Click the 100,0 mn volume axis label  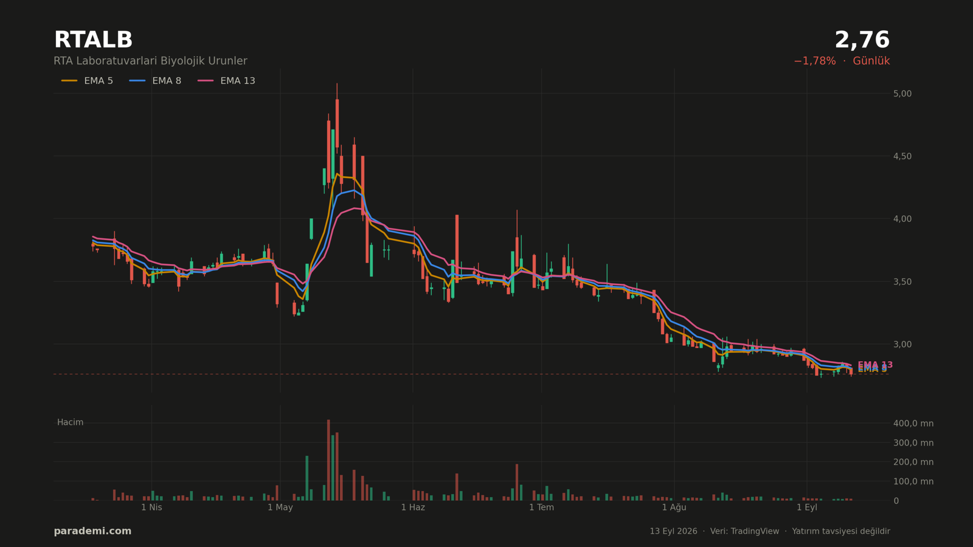point(913,481)
